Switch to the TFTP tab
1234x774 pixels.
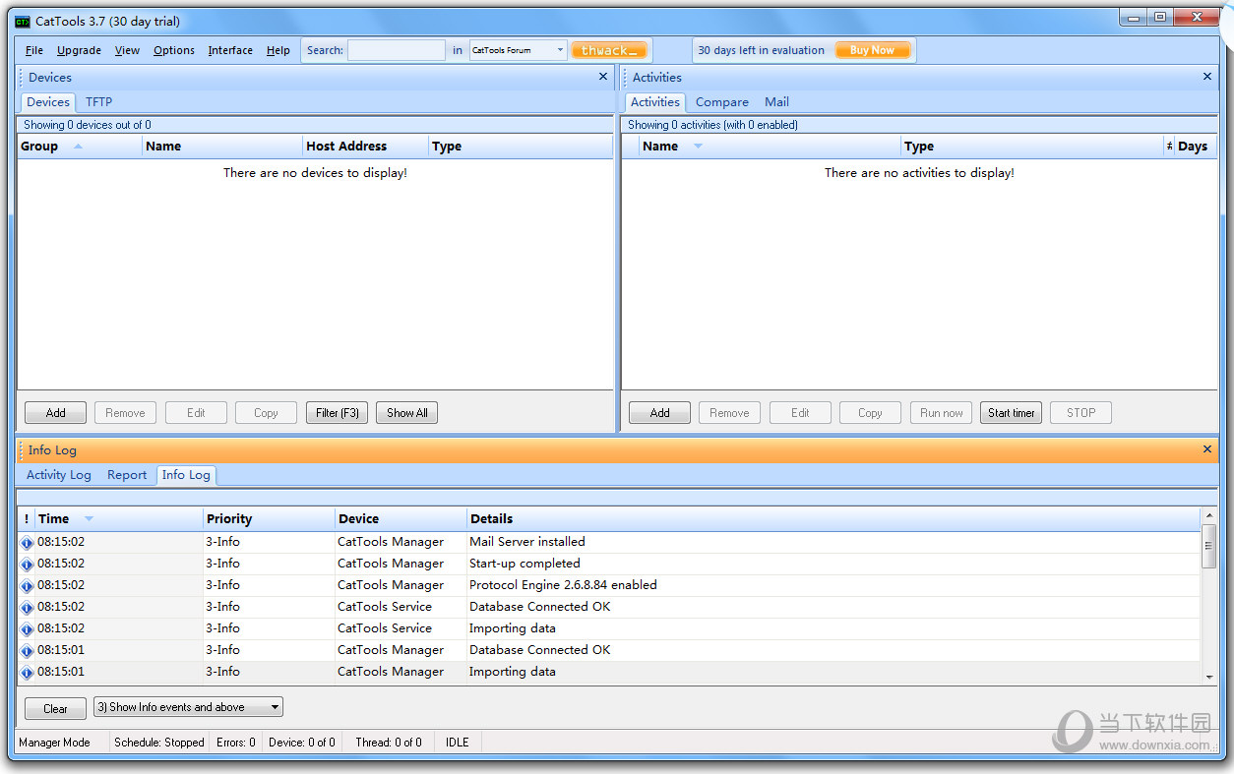98,102
